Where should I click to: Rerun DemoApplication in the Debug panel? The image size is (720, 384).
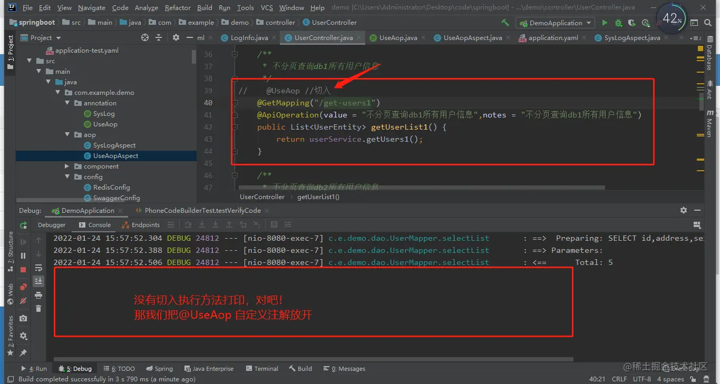click(x=23, y=225)
